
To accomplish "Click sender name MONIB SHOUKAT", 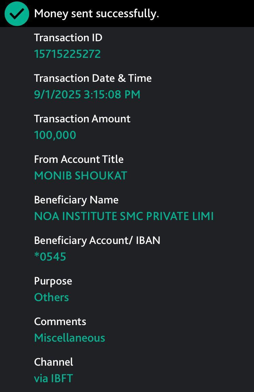I will pyautogui.click(x=81, y=176).
